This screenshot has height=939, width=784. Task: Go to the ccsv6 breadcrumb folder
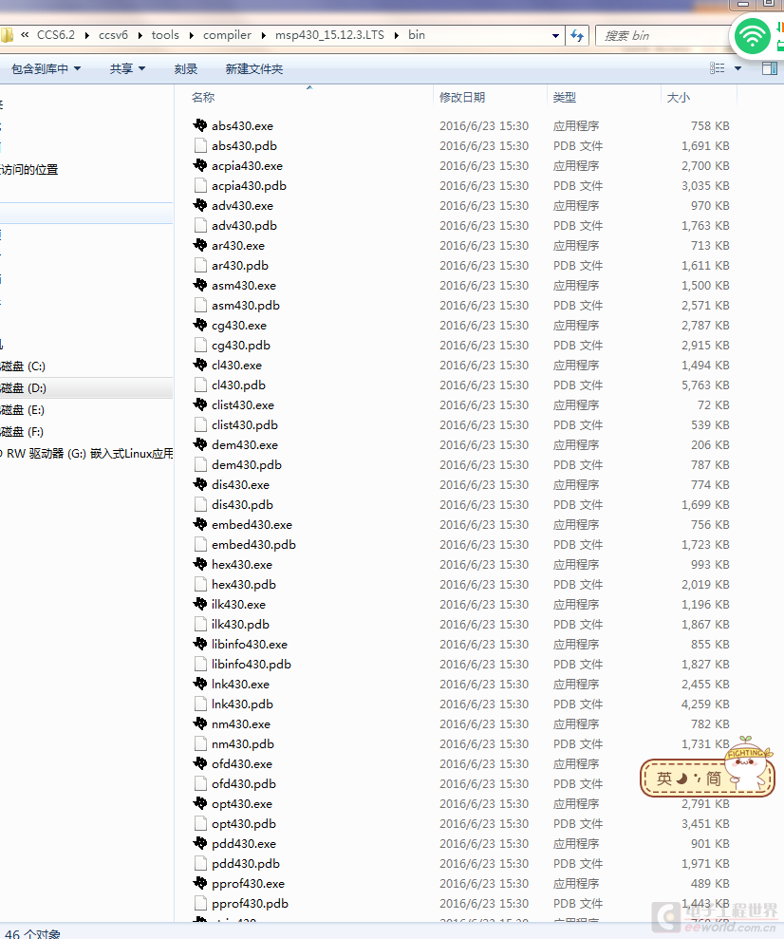pos(113,35)
